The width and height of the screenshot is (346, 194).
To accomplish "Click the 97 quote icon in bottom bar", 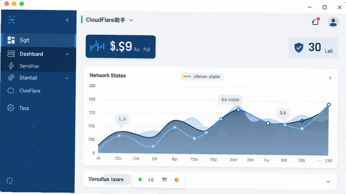I will click(164, 180).
